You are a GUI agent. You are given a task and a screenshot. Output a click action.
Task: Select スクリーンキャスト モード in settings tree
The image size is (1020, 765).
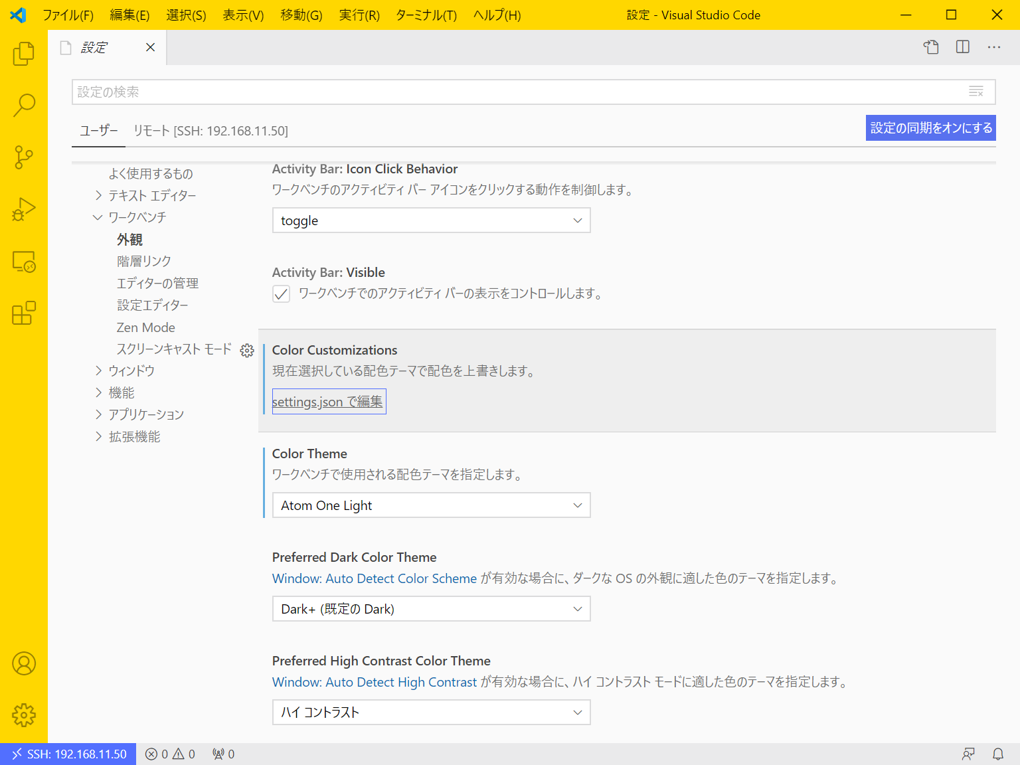point(174,349)
